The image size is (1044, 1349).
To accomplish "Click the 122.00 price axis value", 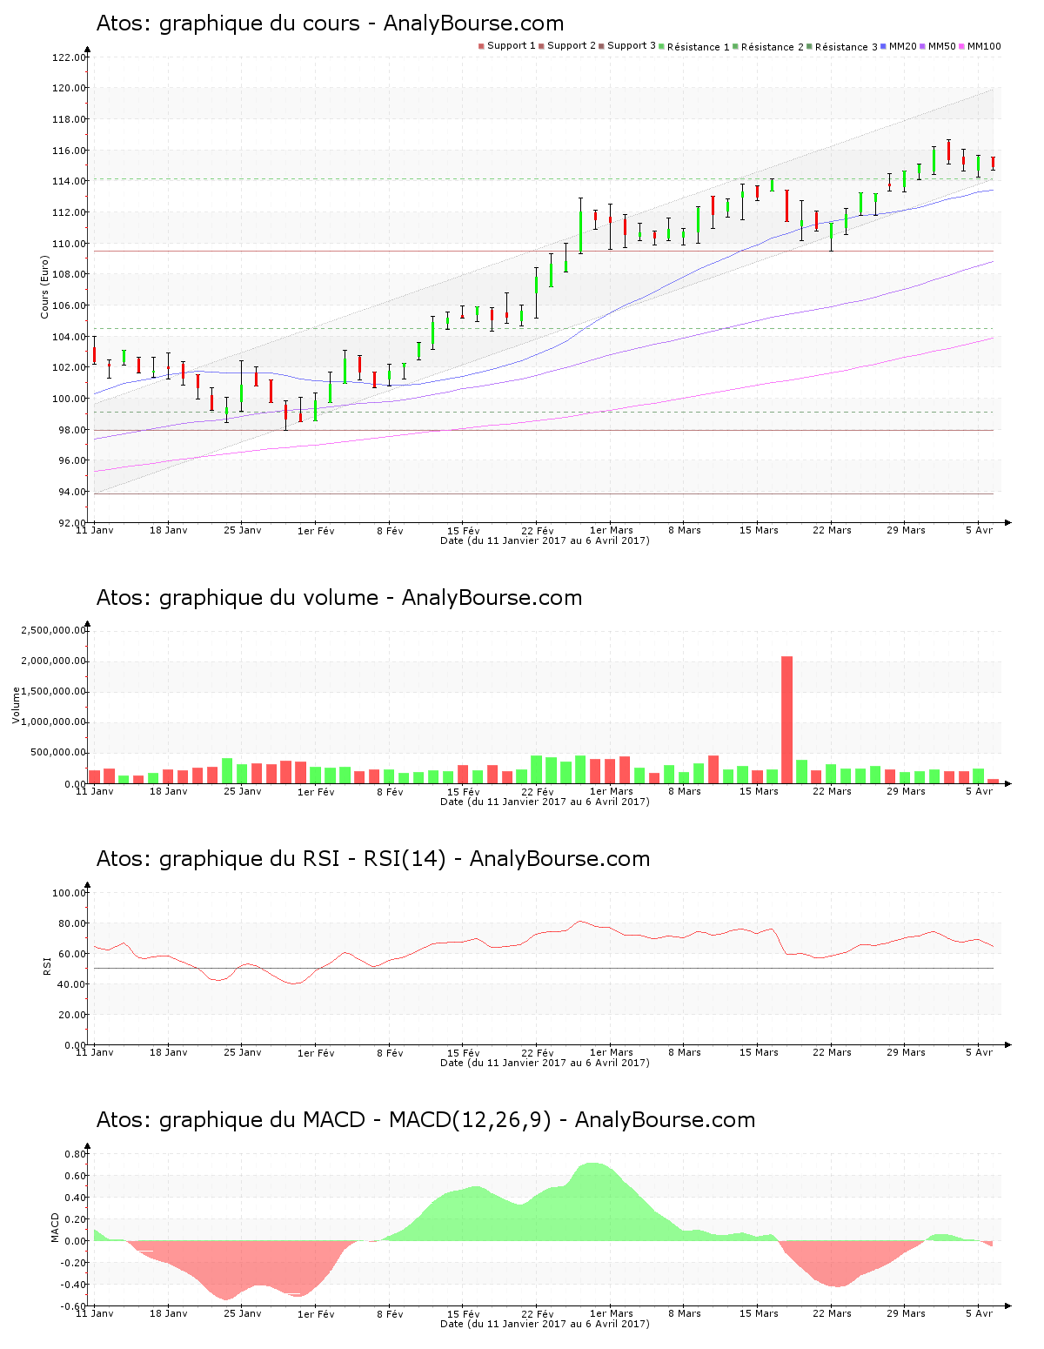I will pyautogui.click(x=70, y=57).
